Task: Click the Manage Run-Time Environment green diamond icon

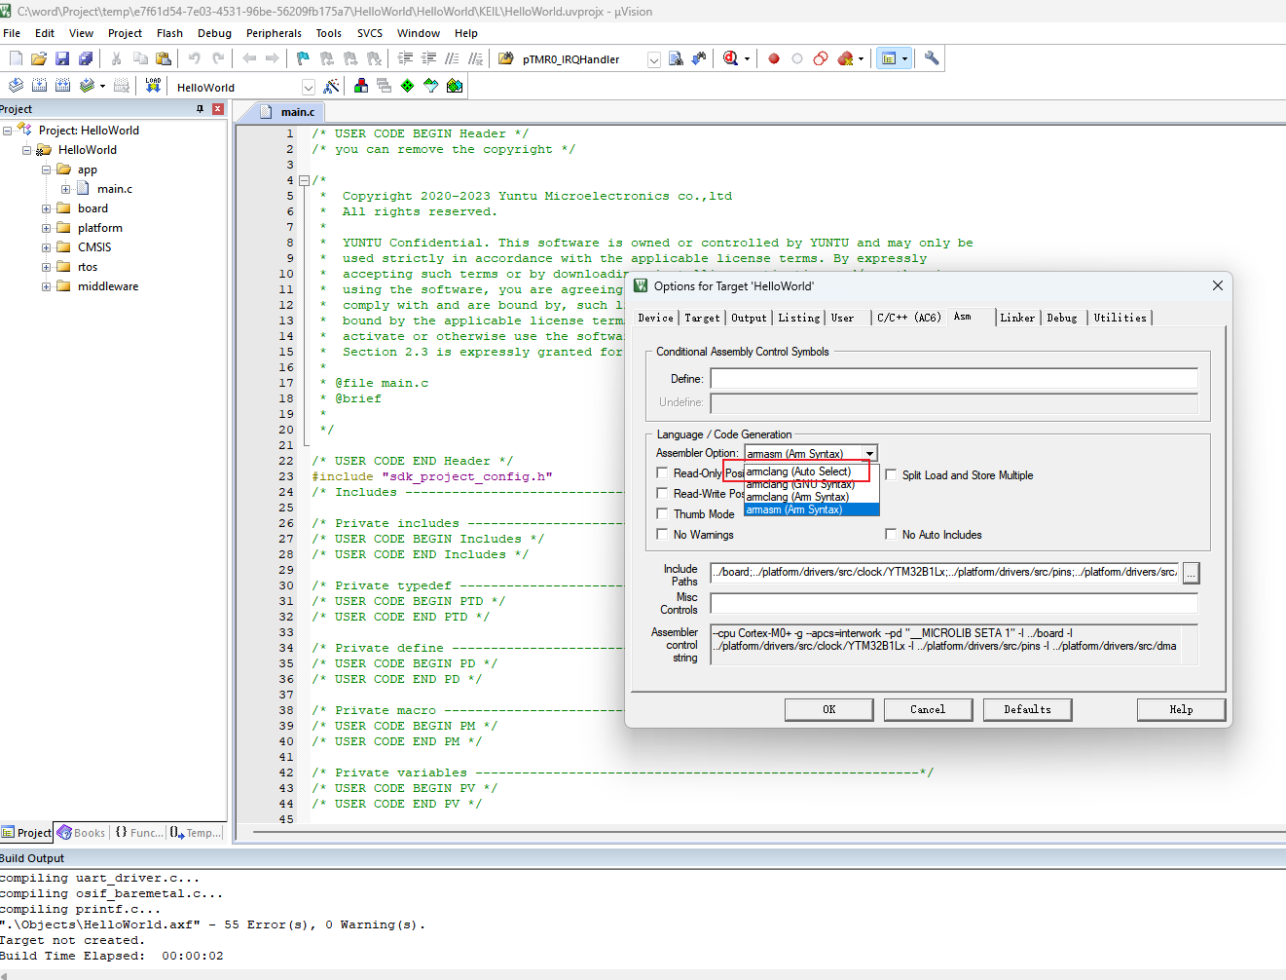Action: [407, 86]
